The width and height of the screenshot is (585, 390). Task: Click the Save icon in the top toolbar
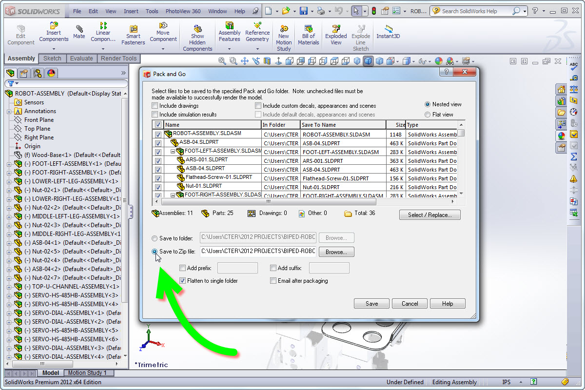304,11
